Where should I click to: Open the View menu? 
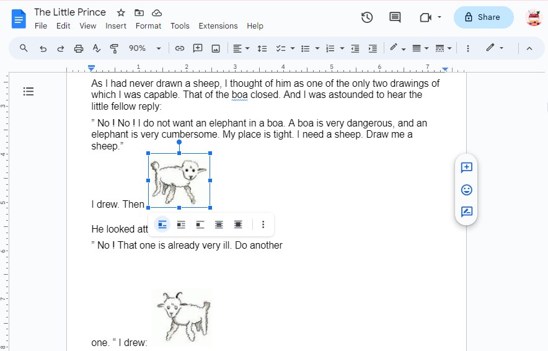(88, 26)
